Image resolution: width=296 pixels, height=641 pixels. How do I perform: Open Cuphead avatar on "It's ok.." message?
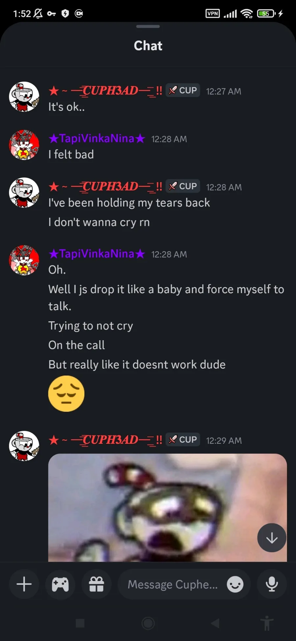point(24,97)
